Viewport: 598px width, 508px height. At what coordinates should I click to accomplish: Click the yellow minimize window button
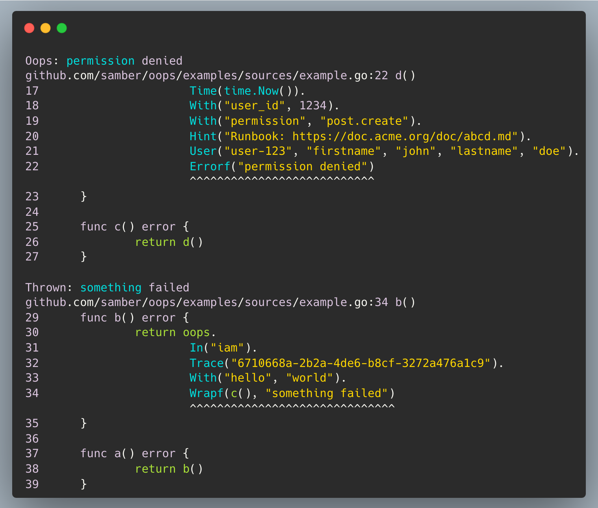[45, 28]
